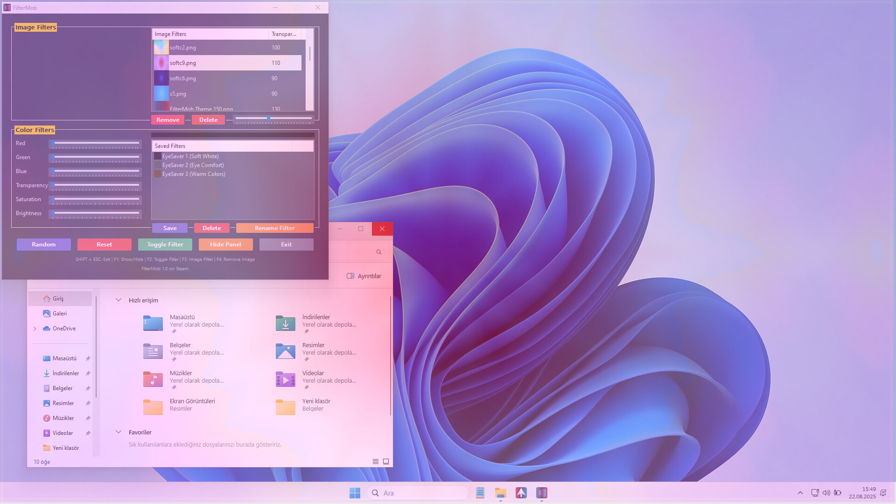Open the Steam icon on the taskbar
Viewport: 896px width, 504px height.
[521, 492]
